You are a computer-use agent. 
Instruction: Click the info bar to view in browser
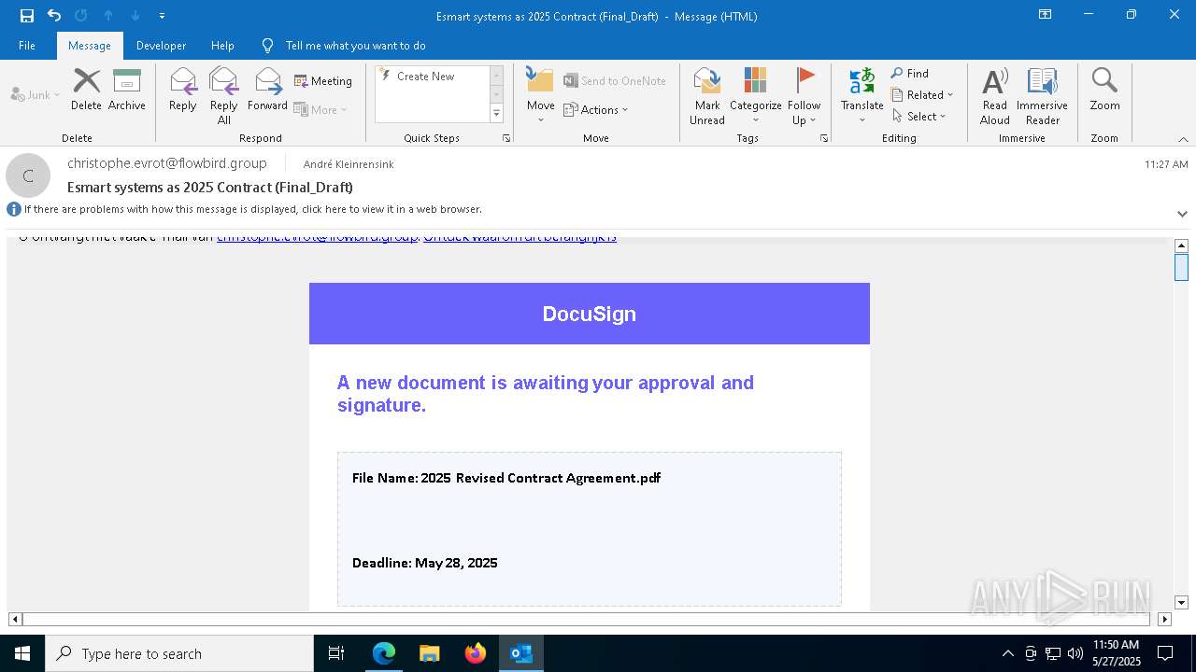(252, 209)
